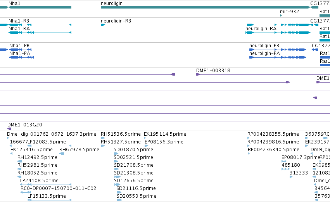This screenshot has height=202, width=330.
Task: Click the mir-932 label
Action: pos(289,12)
